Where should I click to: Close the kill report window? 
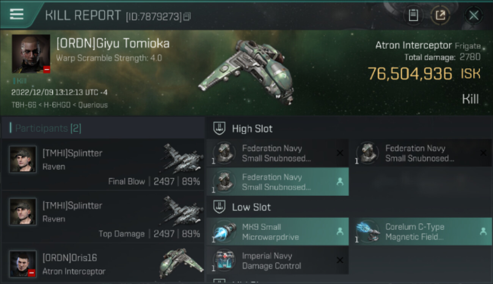click(473, 15)
